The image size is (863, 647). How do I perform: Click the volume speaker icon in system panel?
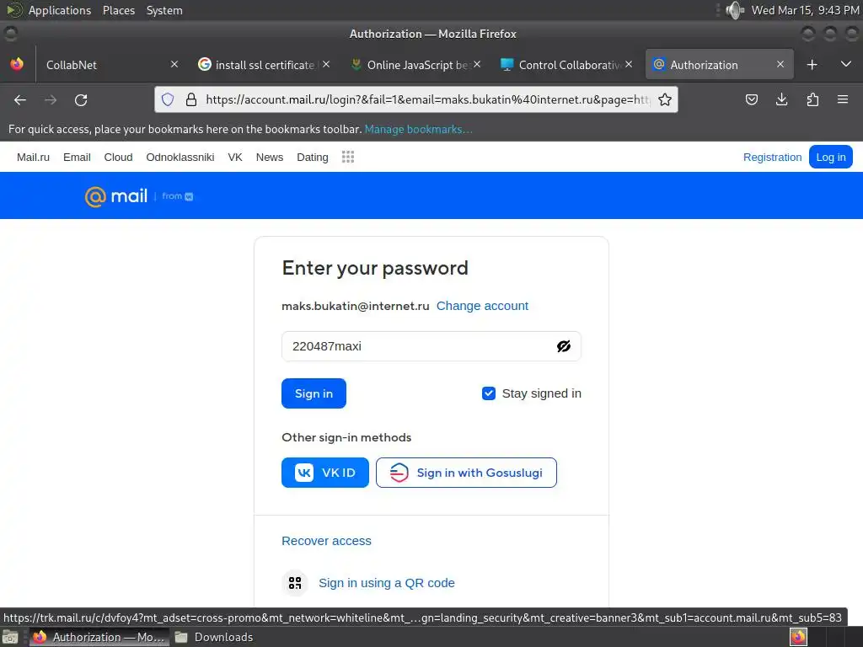pos(734,10)
